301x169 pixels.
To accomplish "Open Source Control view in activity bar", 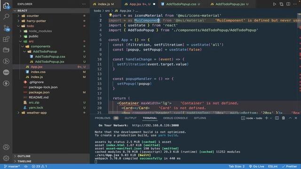I will coord(6,28).
